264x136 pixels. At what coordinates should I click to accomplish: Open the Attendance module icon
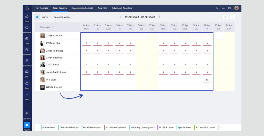tap(27, 27)
